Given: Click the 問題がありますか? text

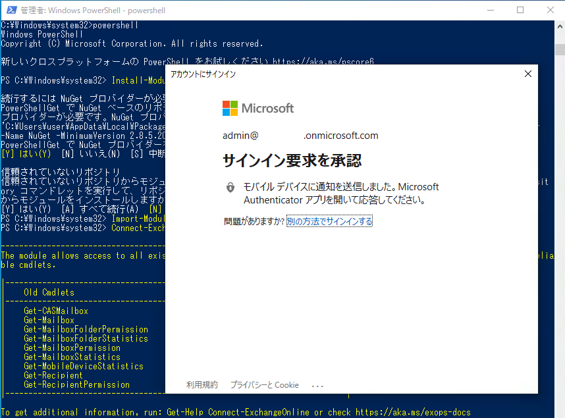Looking at the screenshot, I should (x=254, y=221).
